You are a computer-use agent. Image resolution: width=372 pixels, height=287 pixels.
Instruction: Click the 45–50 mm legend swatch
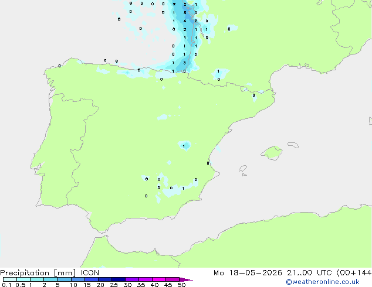(x=173, y=279)
